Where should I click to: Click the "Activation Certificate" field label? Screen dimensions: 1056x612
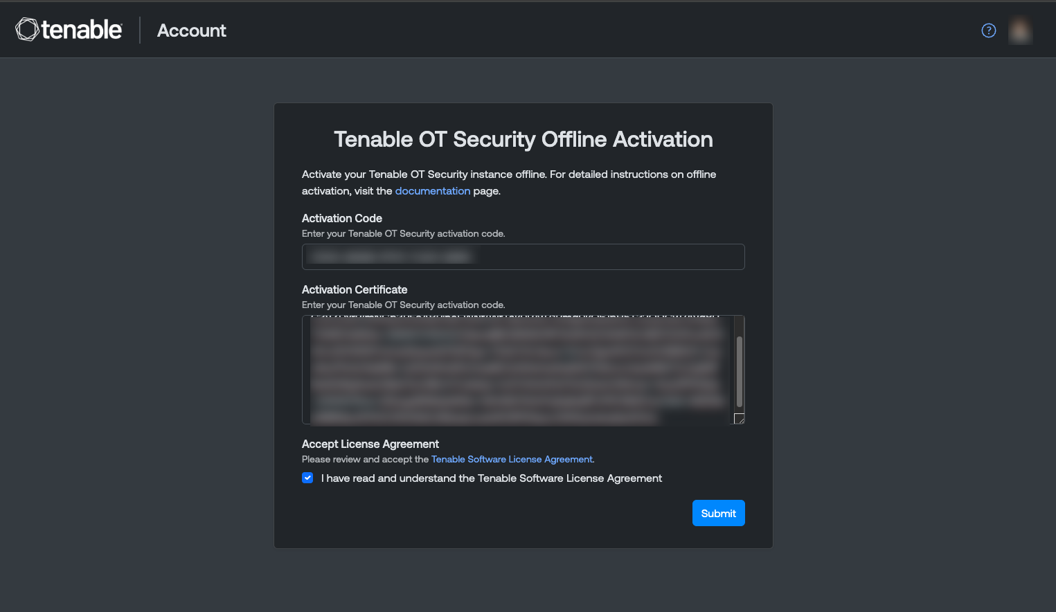pyautogui.click(x=355, y=289)
